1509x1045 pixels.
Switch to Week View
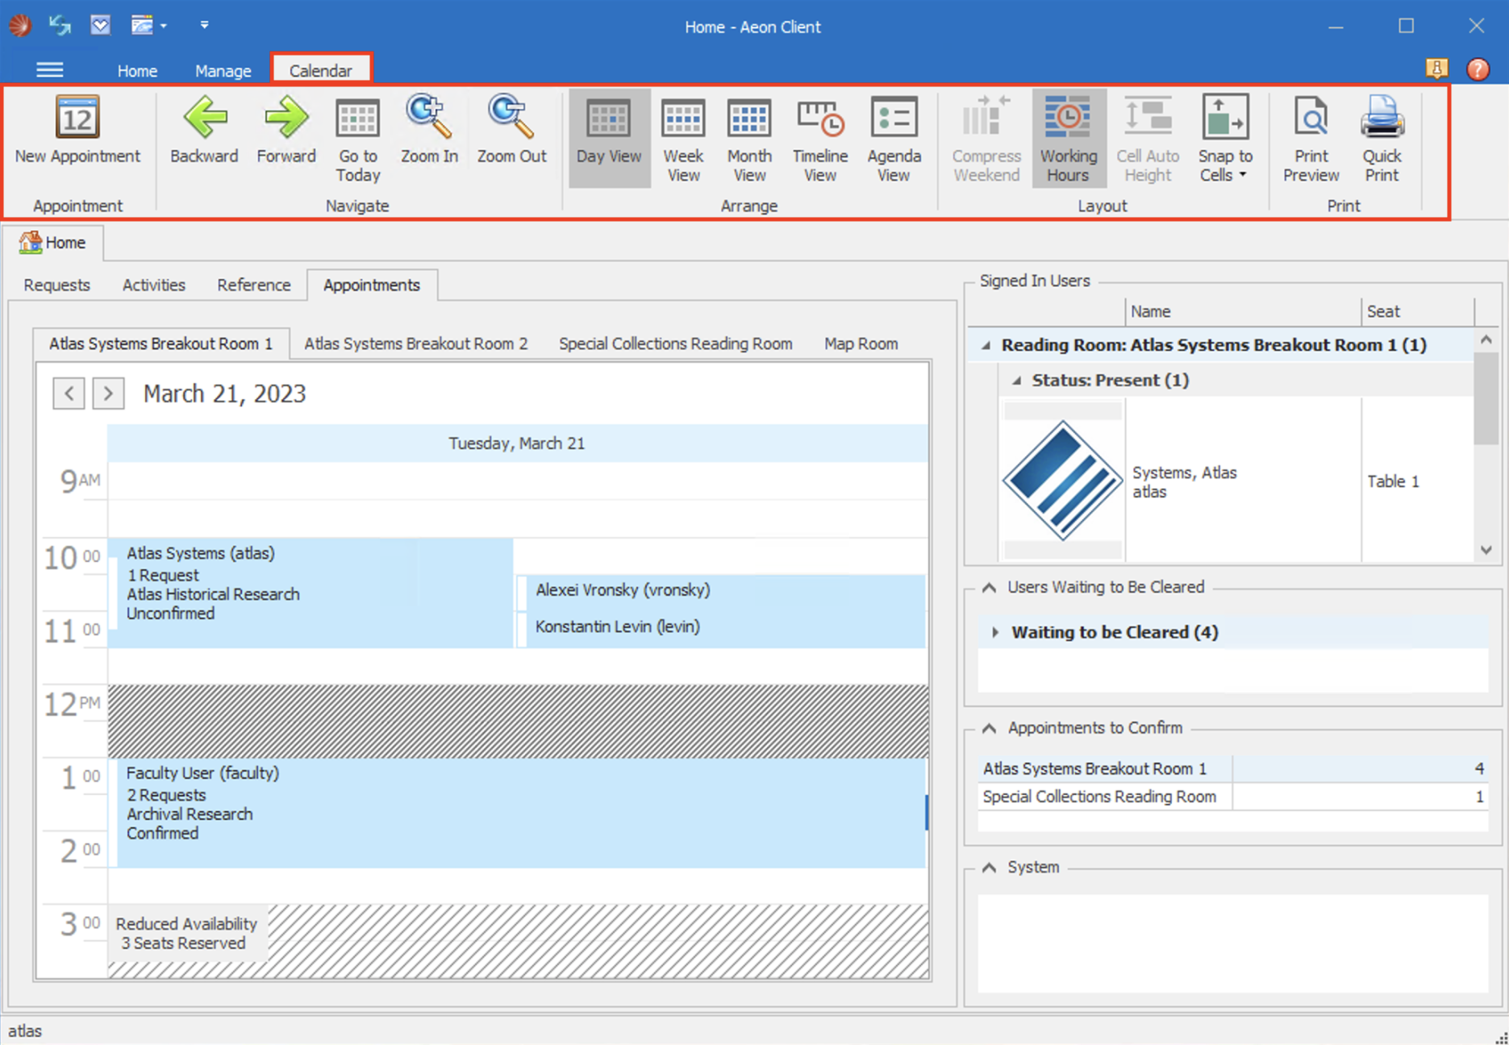pyautogui.click(x=683, y=139)
